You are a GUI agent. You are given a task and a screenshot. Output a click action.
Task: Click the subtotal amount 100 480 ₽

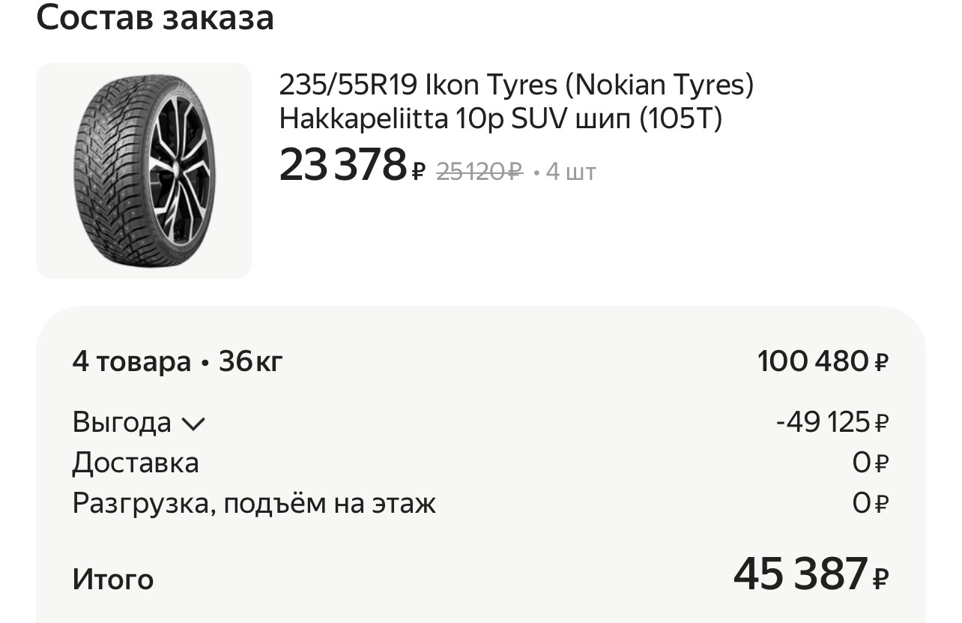822,361
